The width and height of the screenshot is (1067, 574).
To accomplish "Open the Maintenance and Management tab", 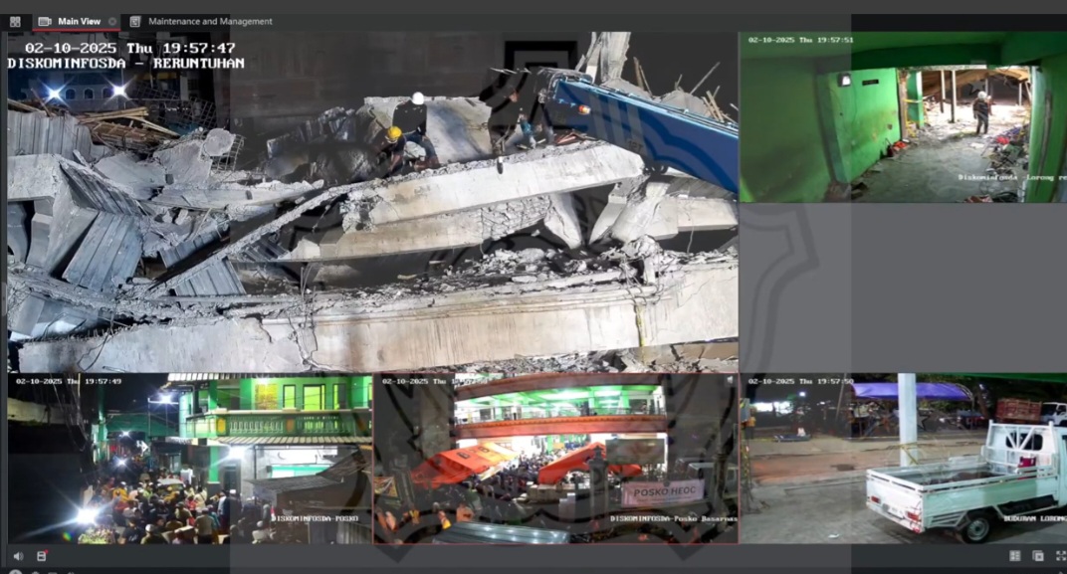I will 209,21.
